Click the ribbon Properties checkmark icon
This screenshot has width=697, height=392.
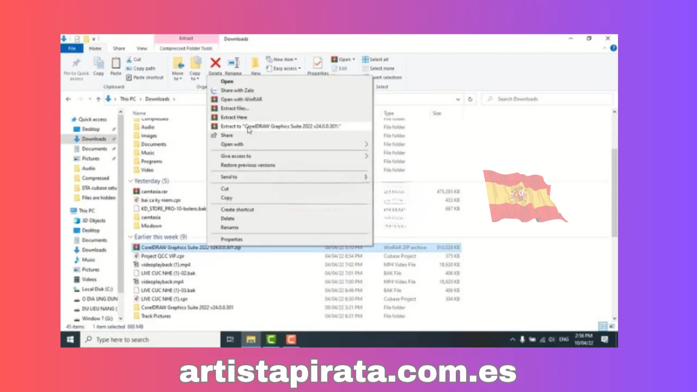click(x=317, y=63)
